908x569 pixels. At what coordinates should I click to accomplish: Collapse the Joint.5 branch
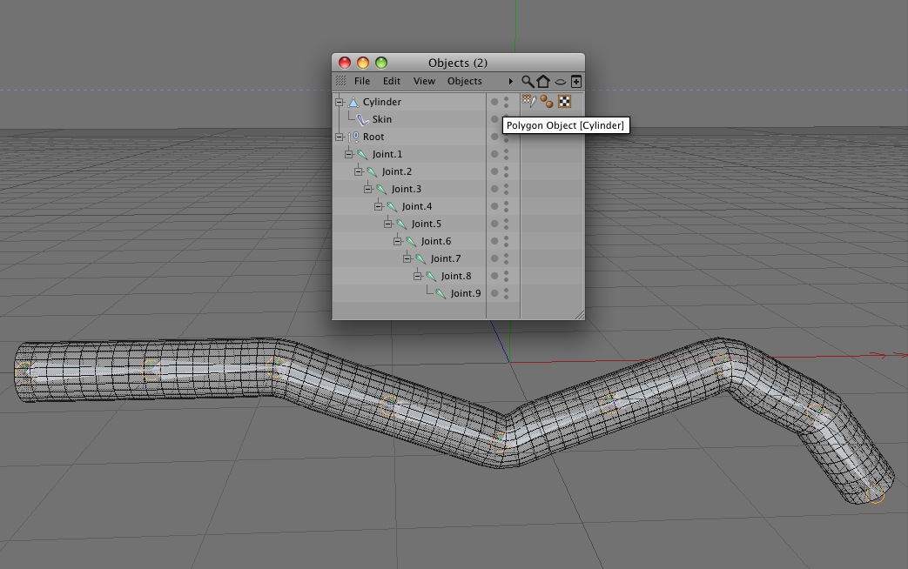388,224
